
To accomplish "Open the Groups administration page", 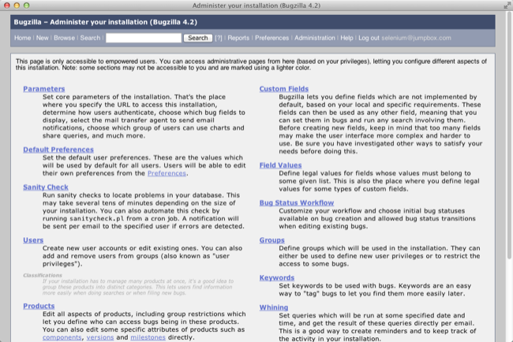I will coord(271,240).
